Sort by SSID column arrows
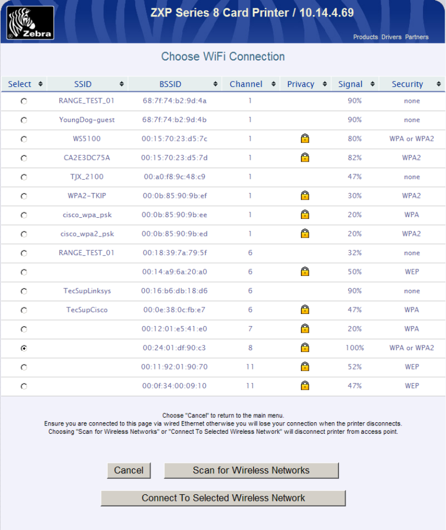This screenshot has height=530, width=446. (121, 84)
